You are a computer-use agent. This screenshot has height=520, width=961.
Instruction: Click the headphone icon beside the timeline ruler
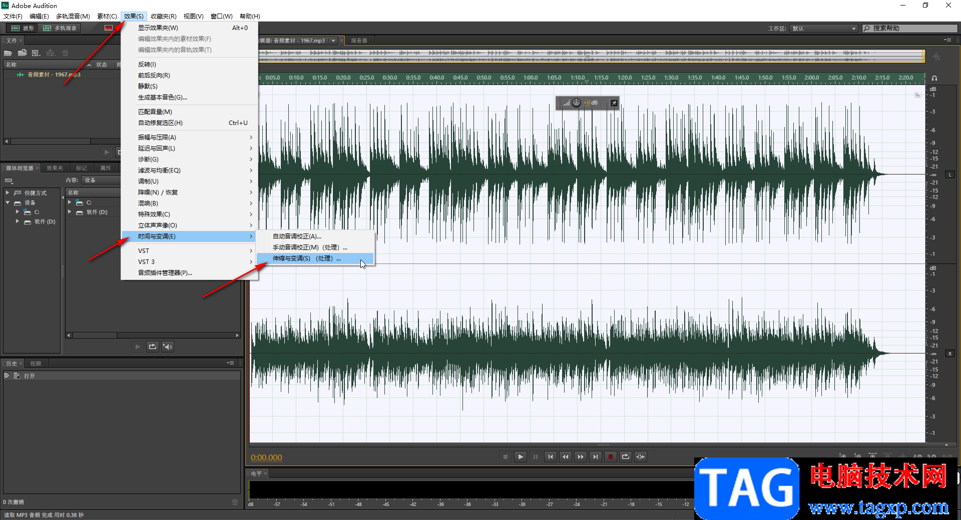[x=934, y=78]
